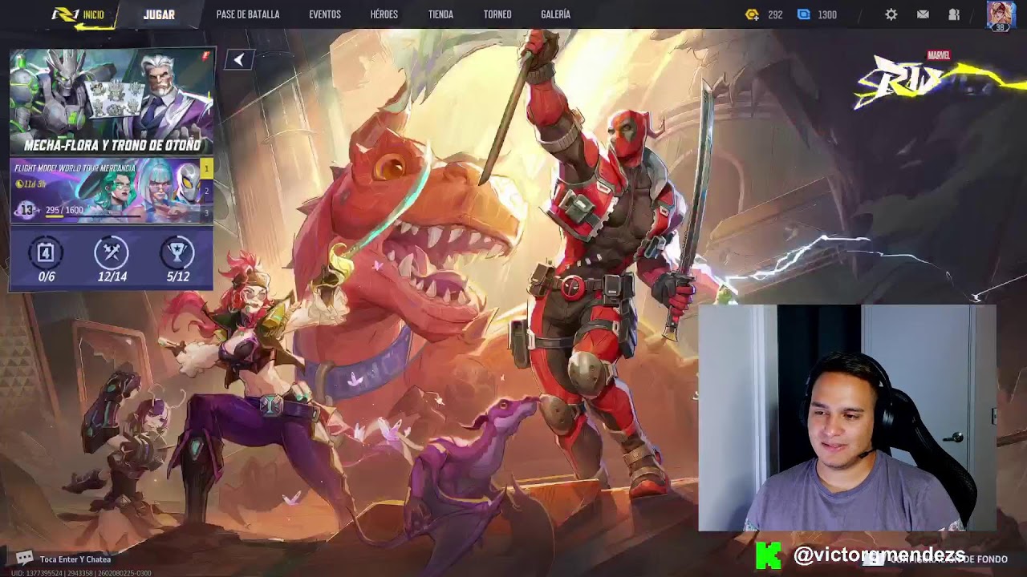Switch to the Torneo tab
Viewport: 1027px width, 577px height.
[497, 14]
